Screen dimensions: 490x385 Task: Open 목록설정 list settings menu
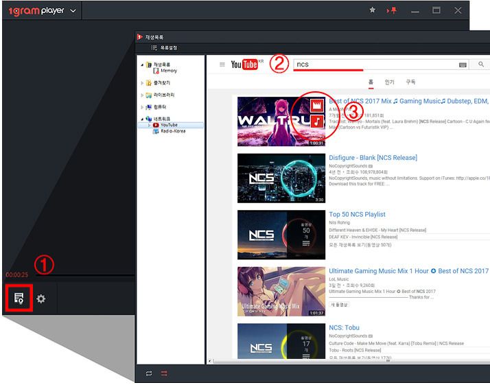[165, 48]
